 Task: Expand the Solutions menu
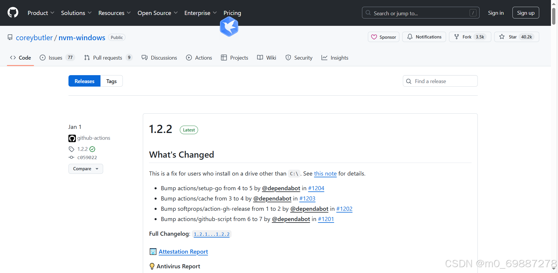pyautogui.click(x=76, y=13)
